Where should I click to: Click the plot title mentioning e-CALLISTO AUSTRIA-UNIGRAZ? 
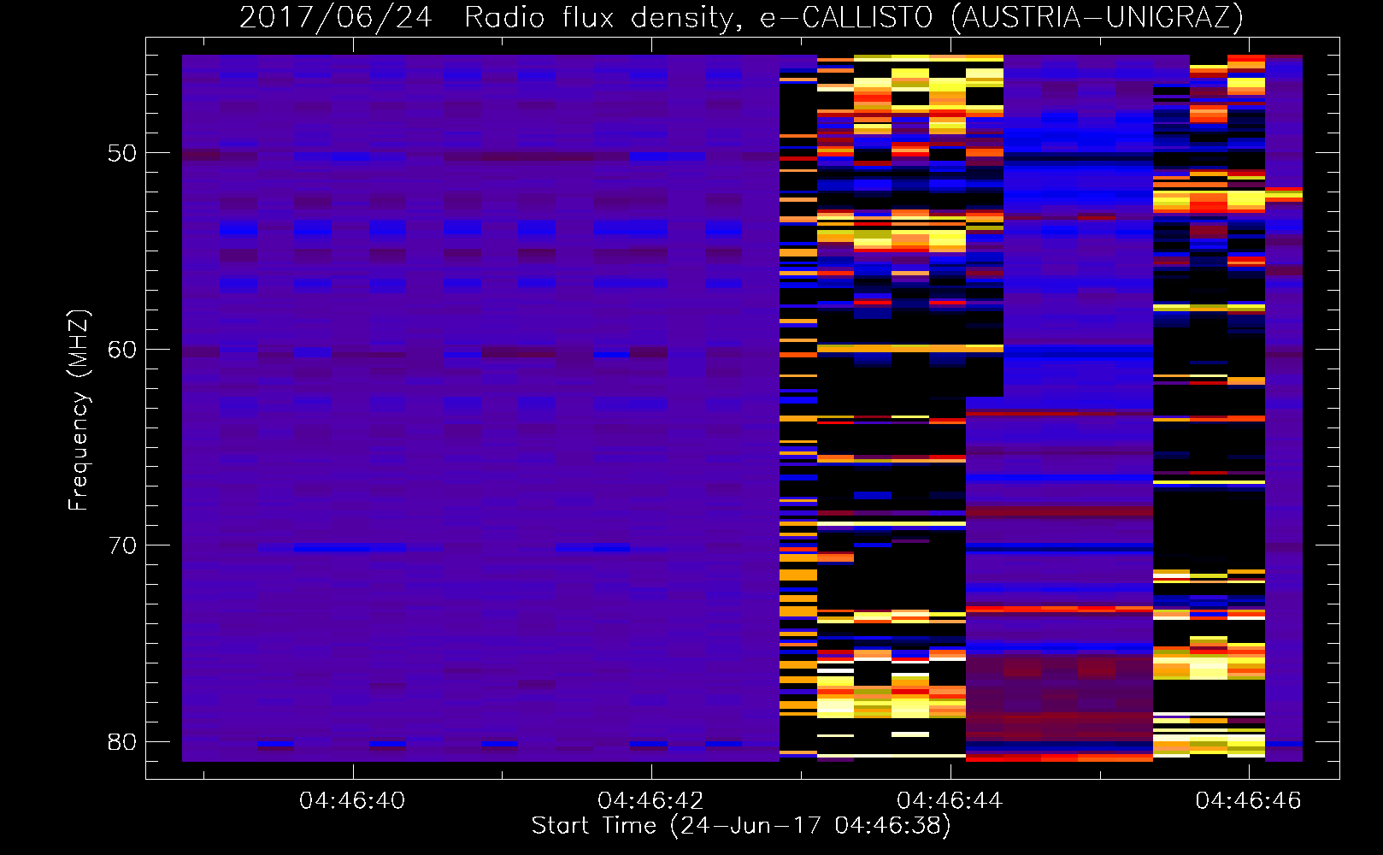[x=741, y=17]
